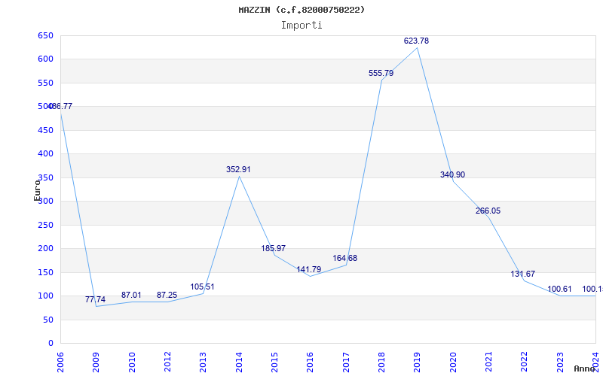Viewport: 603px width, 376px height.
Task: Click the data label 164.68
Action: point(344,258)
